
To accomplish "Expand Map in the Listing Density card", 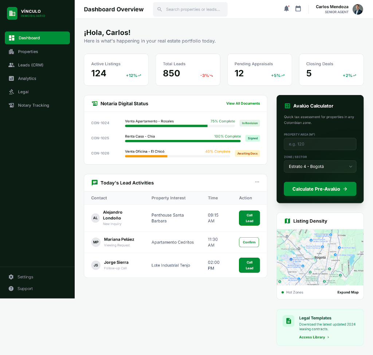I will pos(348,292).
